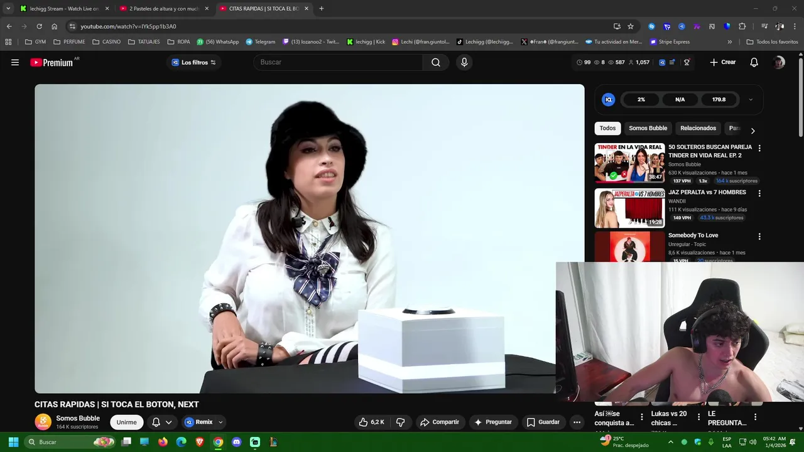This screenshot has width=804, height=452.
Task: Click the YouTube Buscar search field
Action: click(338, 62)
